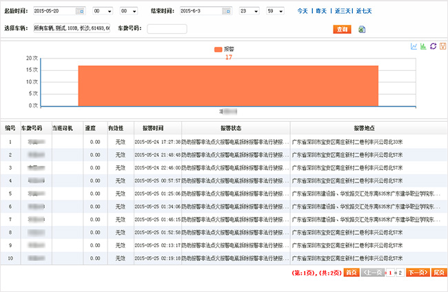Switch chart to bar graph view
This screenshot has height=292, width=448.
pyautogui.click(x=423, y=46)
